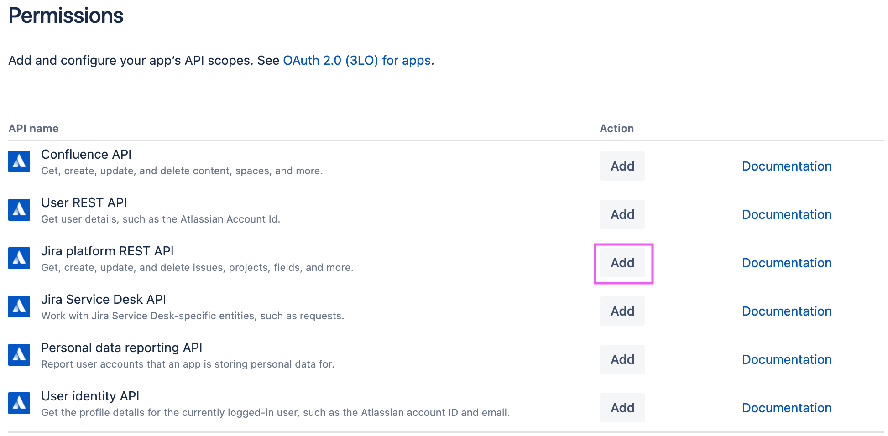Add the Confluence API scope
Image resolution: width=888 pixels, height=436 pixels.
(622, 166)
